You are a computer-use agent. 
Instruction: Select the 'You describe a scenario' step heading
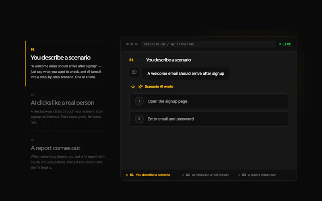60,57
